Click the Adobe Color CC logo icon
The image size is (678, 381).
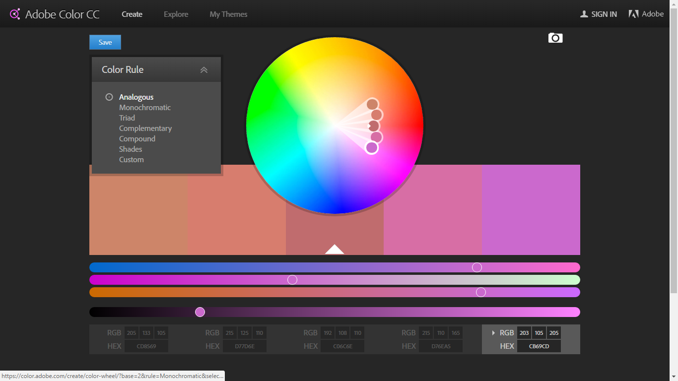15,14
